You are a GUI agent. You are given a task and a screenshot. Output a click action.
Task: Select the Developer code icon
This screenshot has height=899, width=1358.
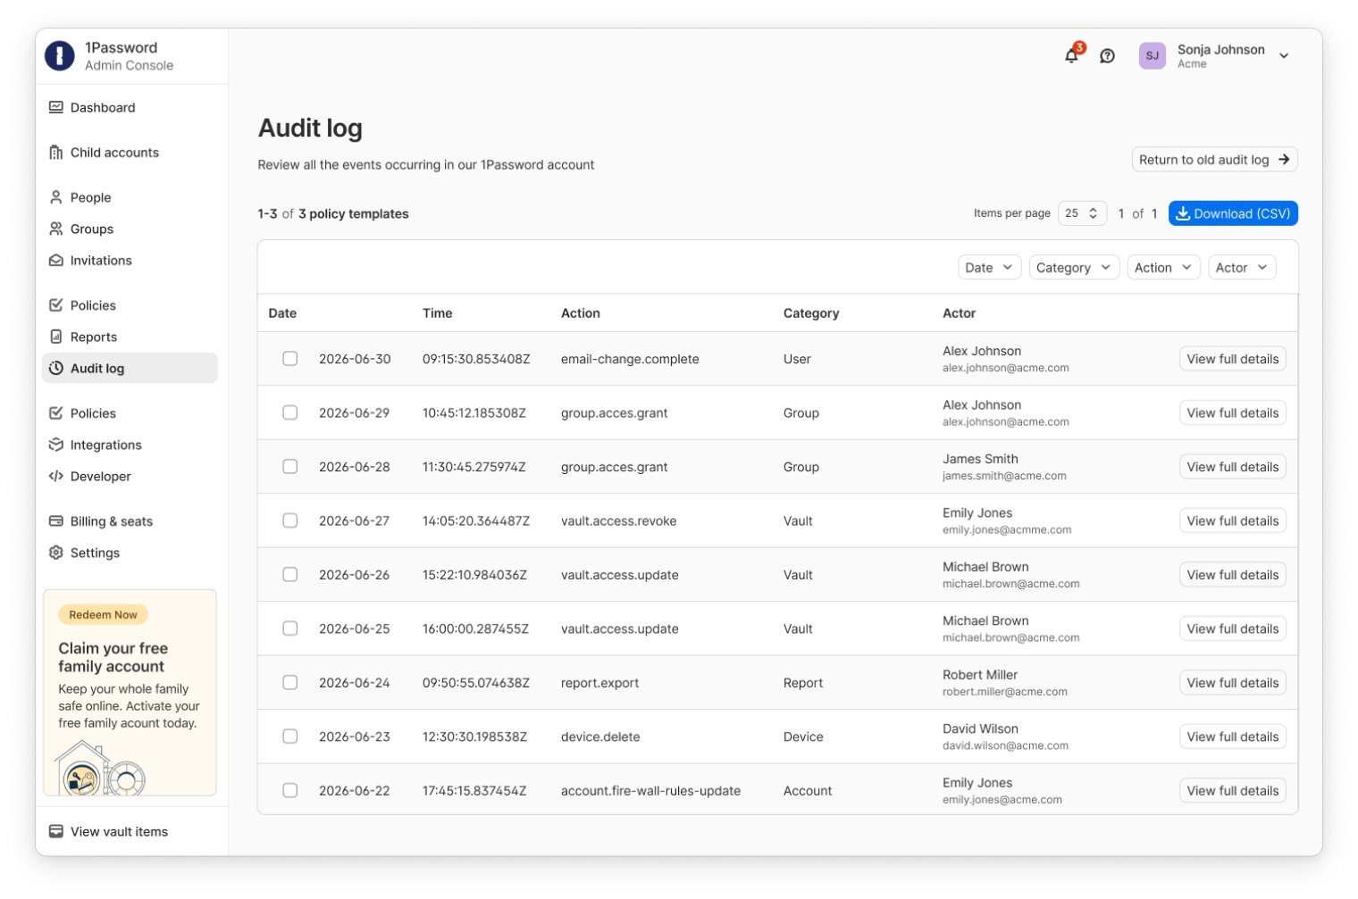[55, 476]
